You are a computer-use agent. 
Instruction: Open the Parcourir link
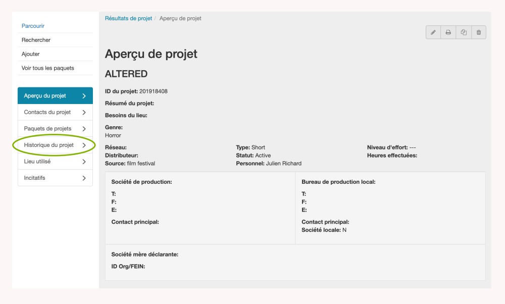point(33,26)
